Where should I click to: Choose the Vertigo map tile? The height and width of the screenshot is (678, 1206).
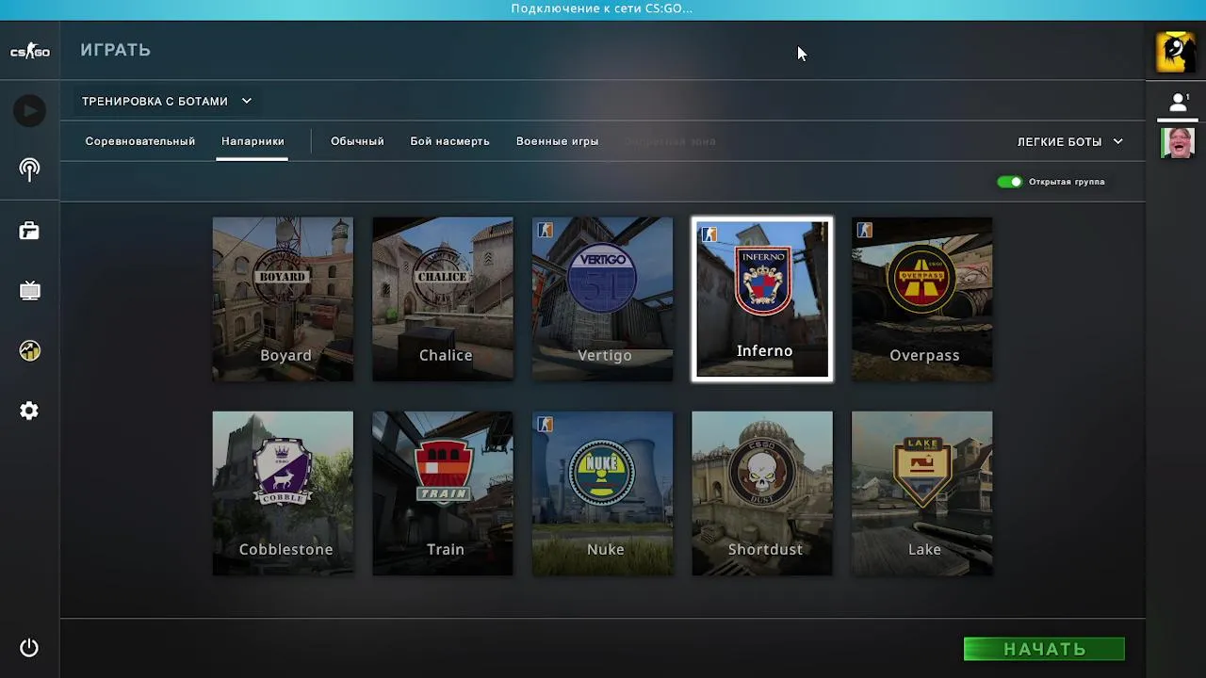coord(602,299)
